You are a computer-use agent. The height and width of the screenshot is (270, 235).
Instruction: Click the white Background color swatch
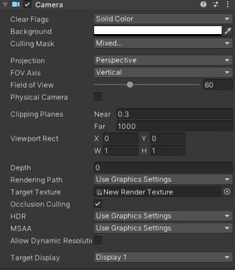(158, 31)
